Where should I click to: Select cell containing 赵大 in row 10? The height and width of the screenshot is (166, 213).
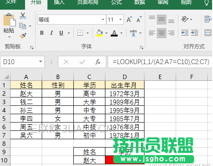(x=89, y=160)
